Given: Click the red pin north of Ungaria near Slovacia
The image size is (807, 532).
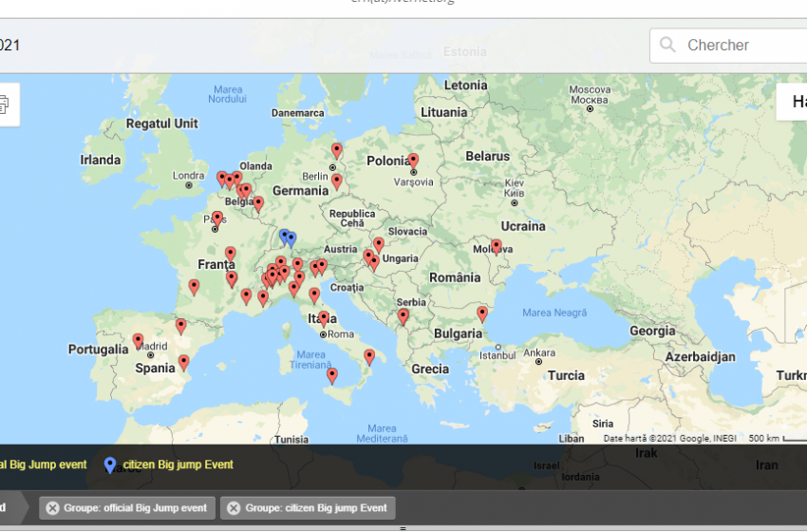Looking at the screenshot, I should click(x=379, y=245).
